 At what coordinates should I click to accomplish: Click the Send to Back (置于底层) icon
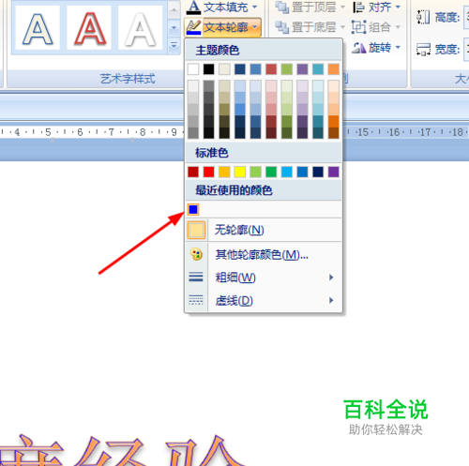tap(282, 27)
